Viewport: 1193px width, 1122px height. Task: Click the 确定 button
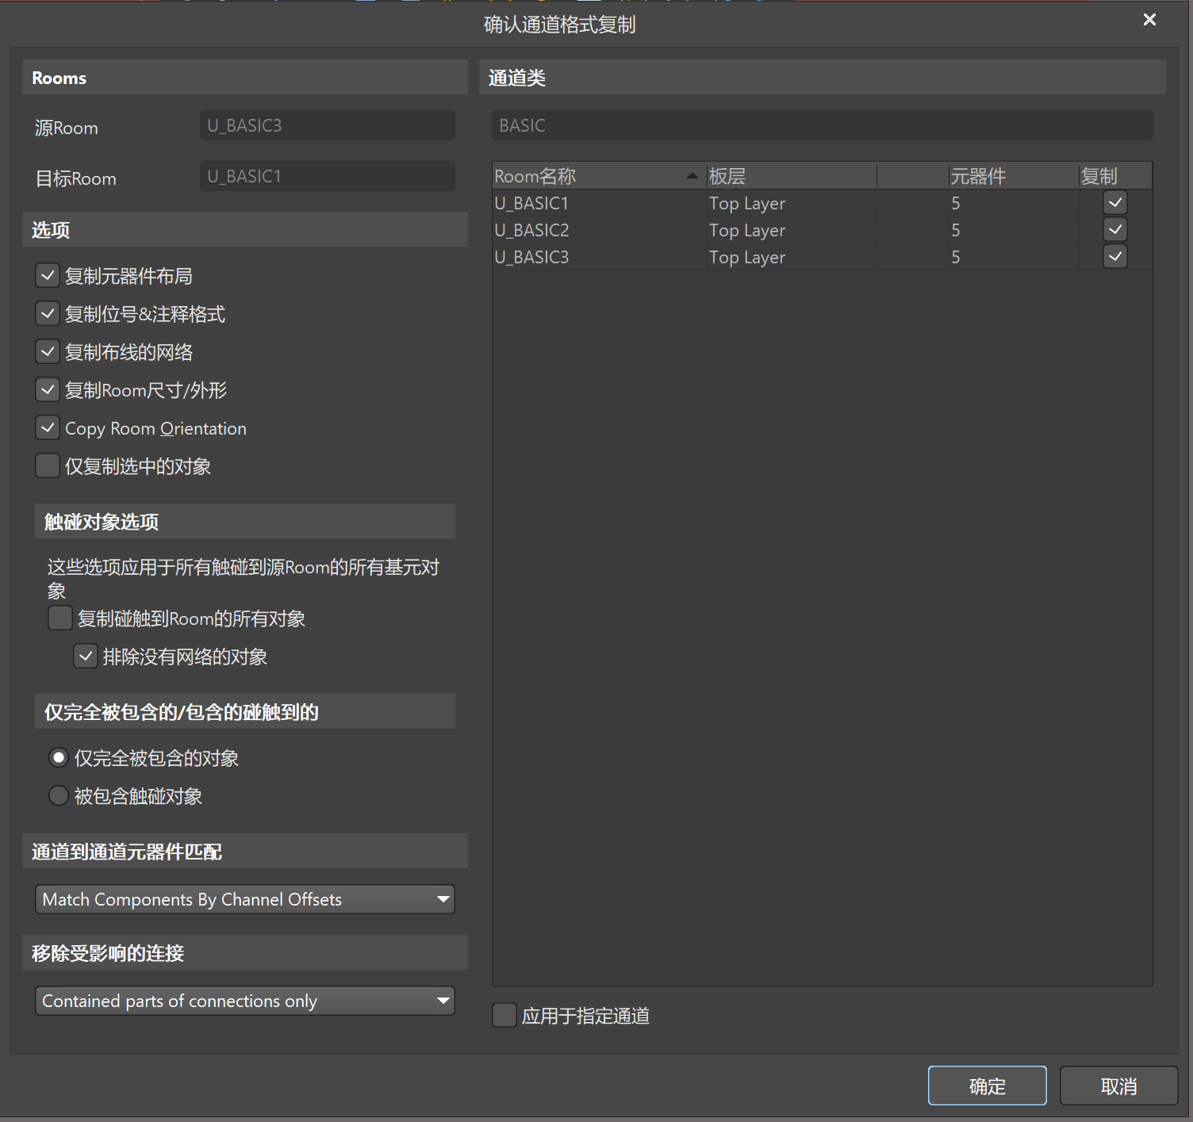click(987, 1086)
